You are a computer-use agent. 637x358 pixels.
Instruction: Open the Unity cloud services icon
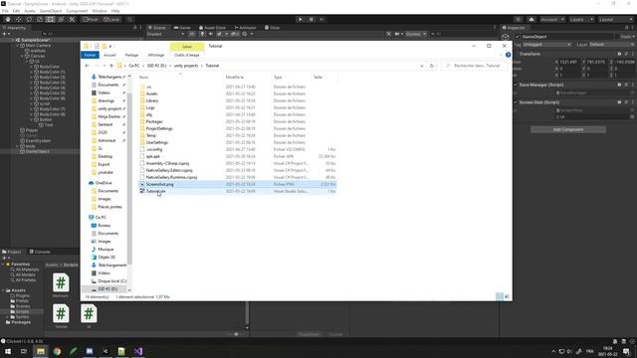[x=531, y=20]
